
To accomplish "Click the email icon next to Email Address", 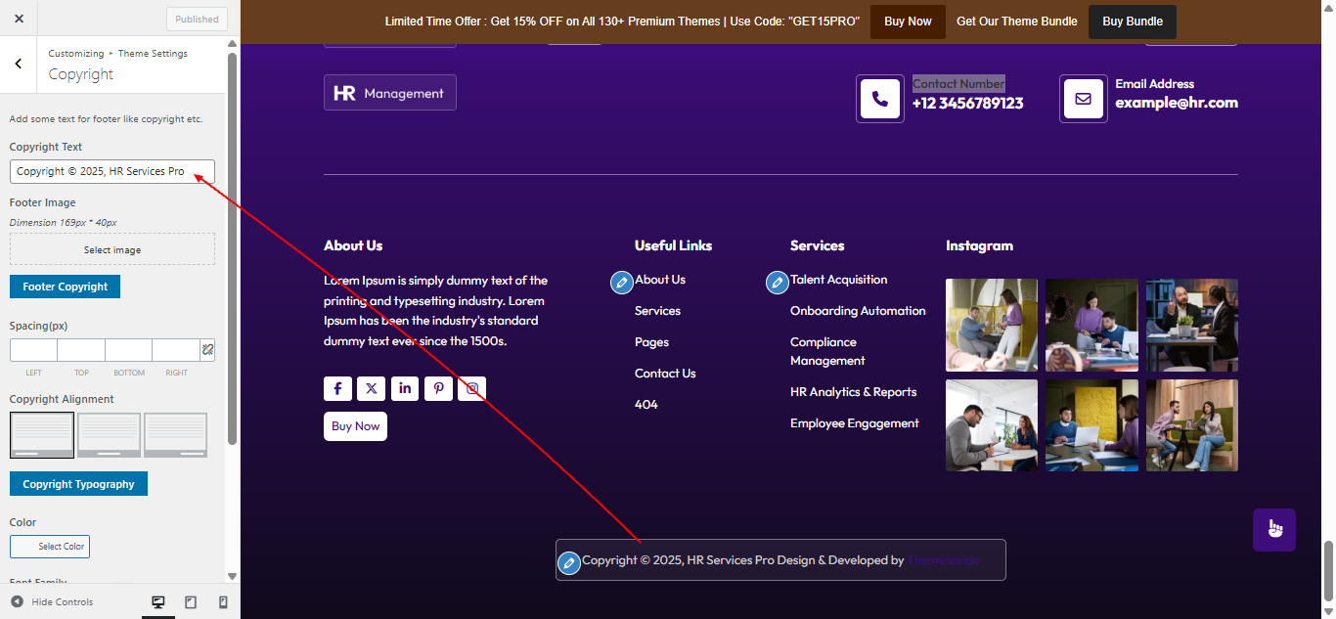I will pyautogui.click(x=1083, y=98).
